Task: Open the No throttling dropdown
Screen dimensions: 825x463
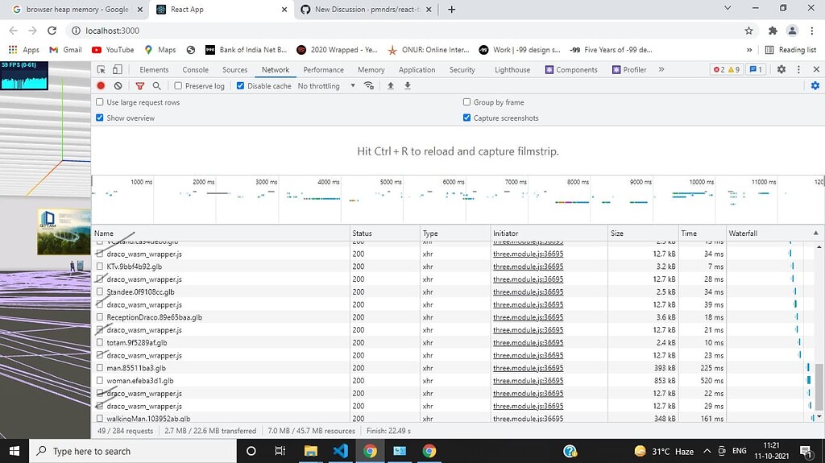Action: (x=326, y=86)
